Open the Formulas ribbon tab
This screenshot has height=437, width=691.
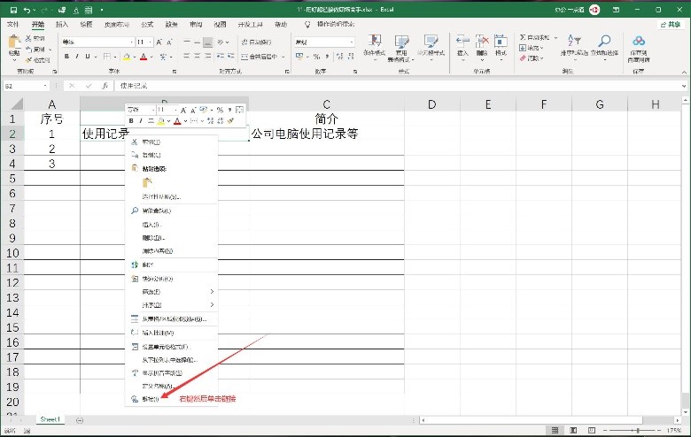[147, 24]
